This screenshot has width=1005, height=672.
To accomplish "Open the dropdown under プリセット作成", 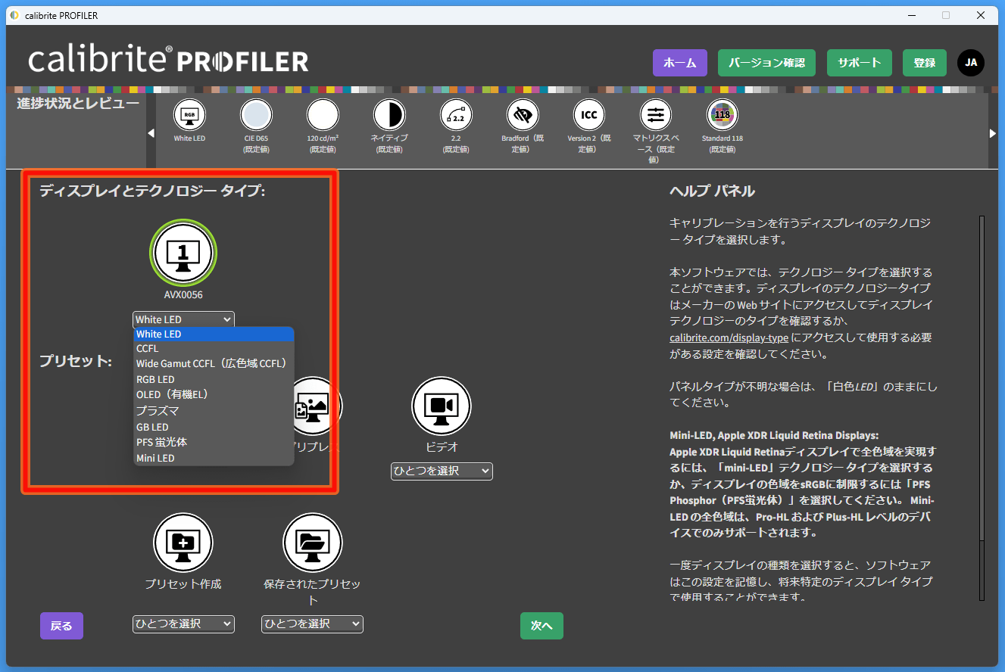I will 183,624.
